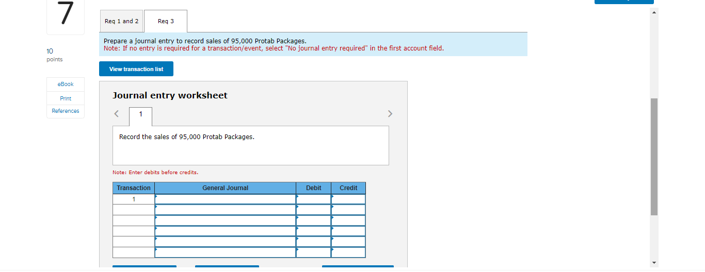Select the Req 3 tab

click(x=166, y=21)
